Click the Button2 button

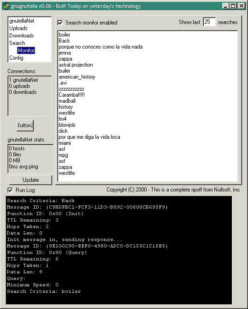click(25, 125)
